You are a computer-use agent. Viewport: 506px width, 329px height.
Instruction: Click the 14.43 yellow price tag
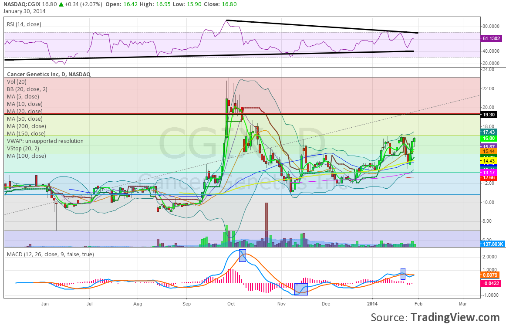pos(488,161)
